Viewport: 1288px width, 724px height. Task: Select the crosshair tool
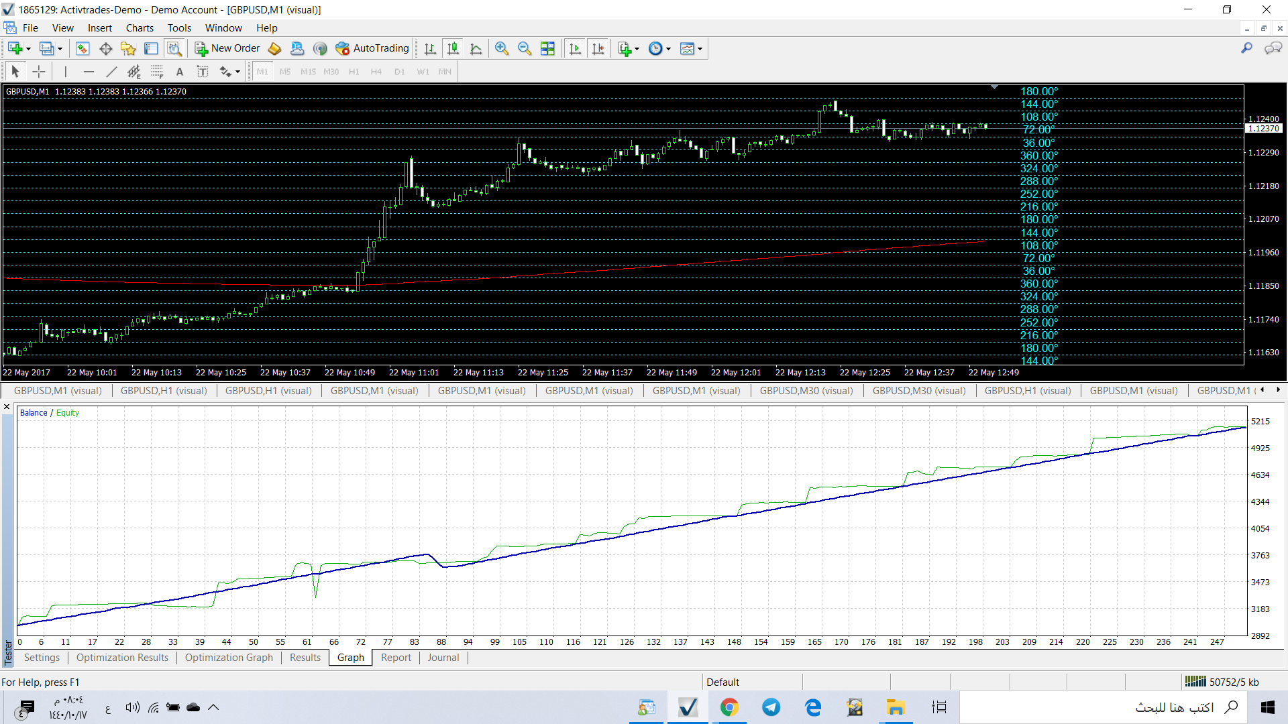39,71
